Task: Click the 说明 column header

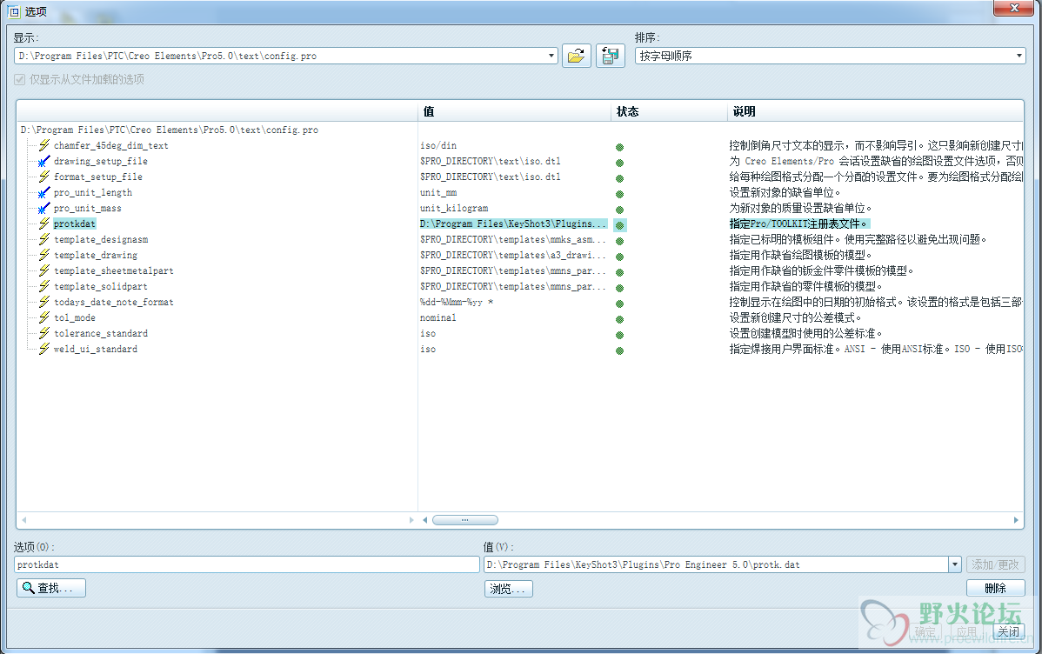Action: 875,111
